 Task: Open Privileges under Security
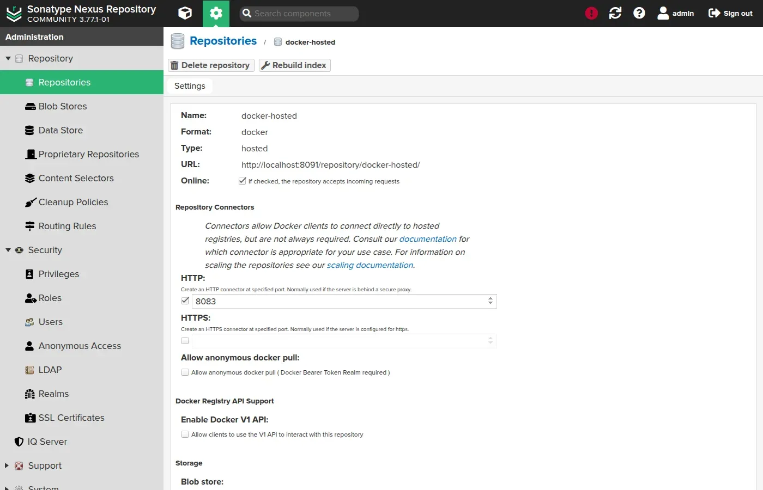(x=82, y=274)
